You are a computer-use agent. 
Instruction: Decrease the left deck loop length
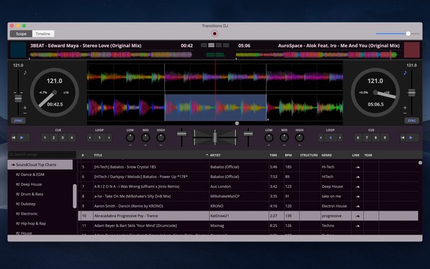tap(90, 138)
